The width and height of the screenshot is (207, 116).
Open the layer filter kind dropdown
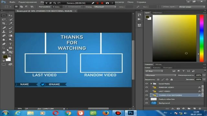point(154,71)
